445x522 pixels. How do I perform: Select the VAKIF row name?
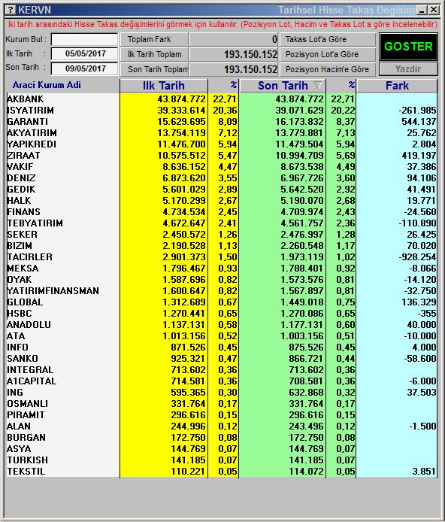tap(20, 167)
